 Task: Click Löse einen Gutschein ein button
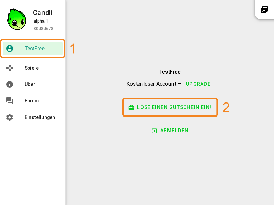click(170, 107)
